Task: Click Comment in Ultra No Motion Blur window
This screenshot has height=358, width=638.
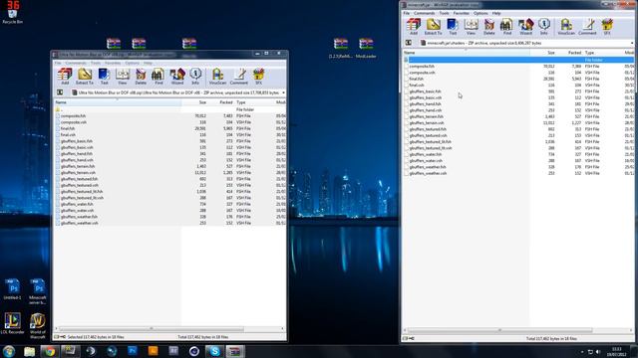Action: [239, 77]
